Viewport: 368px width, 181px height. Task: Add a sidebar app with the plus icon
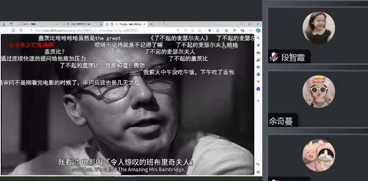(258, 100)
